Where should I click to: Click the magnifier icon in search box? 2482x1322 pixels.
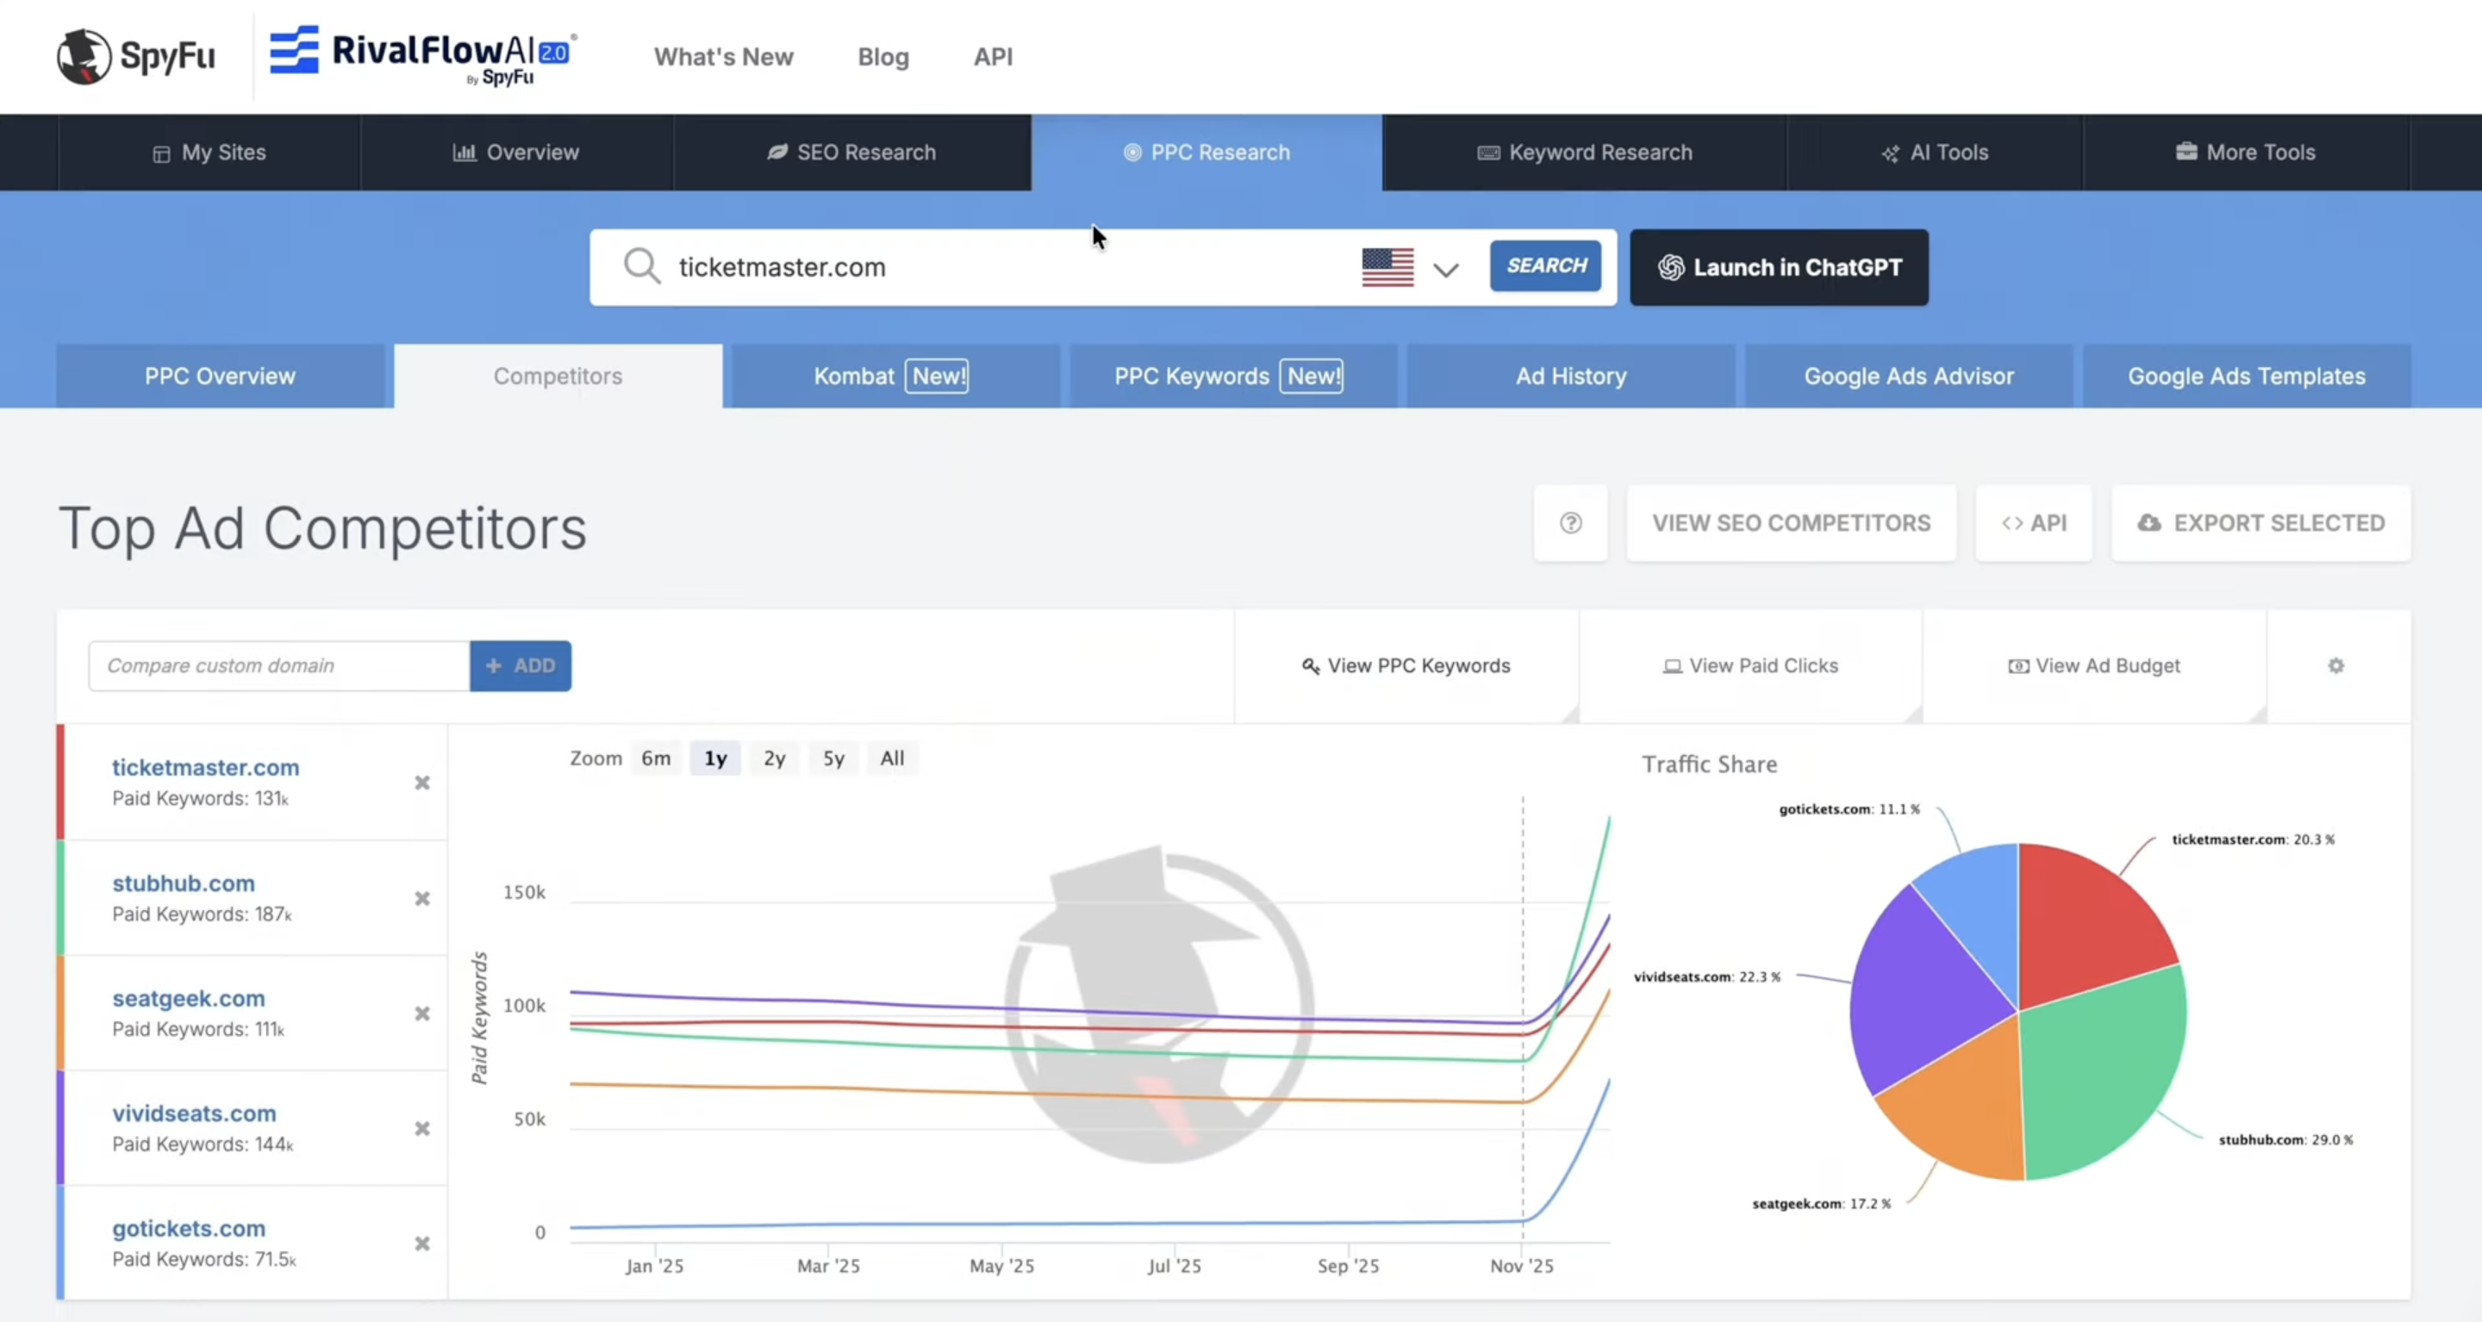click(640, 266)
